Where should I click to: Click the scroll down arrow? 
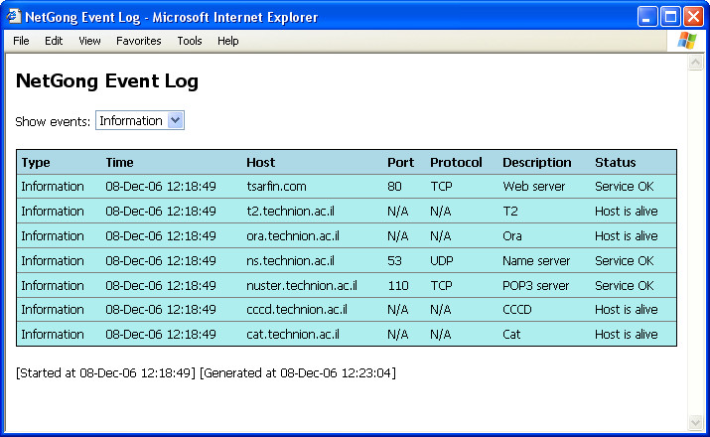[x=695, y=422]
